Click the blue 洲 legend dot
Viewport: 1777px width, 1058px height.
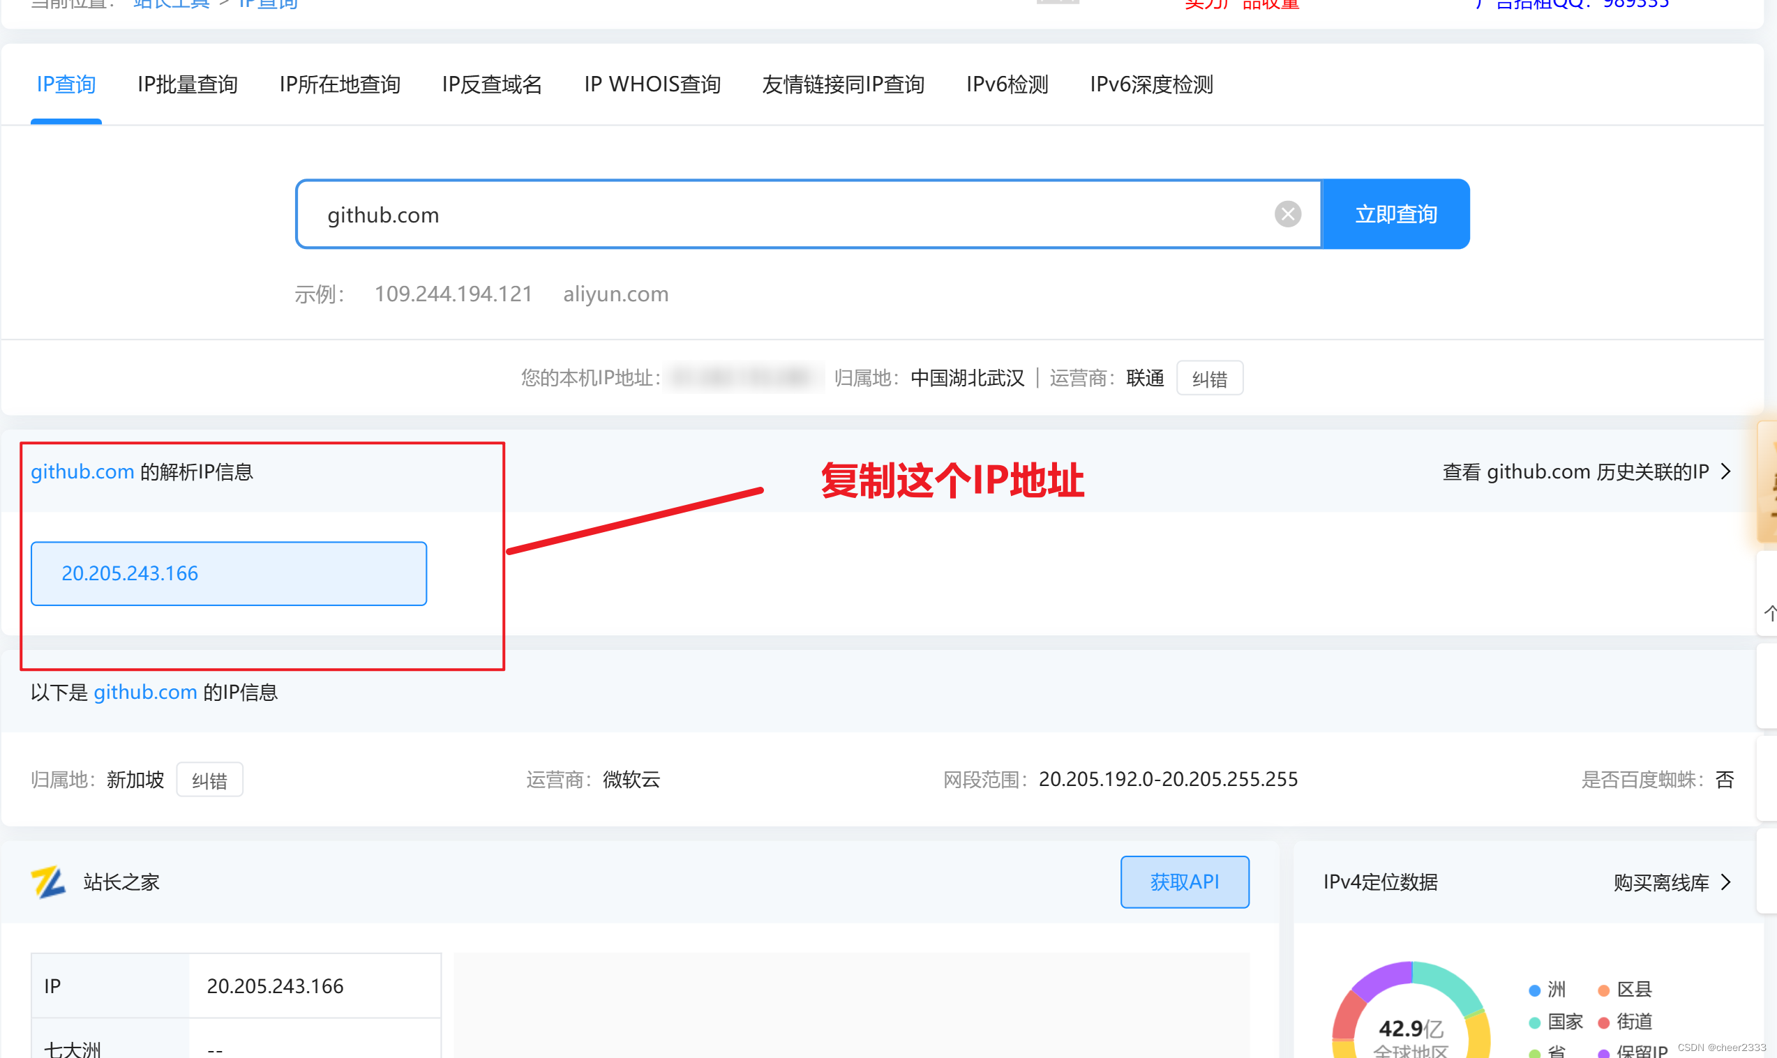click(x=1534, y=990)
